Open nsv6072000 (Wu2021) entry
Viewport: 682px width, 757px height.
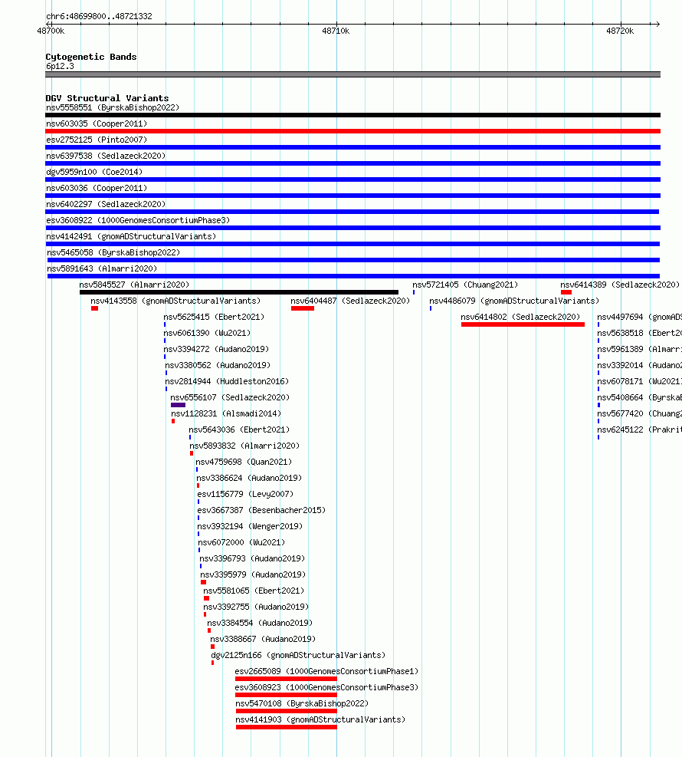[241, 542]
